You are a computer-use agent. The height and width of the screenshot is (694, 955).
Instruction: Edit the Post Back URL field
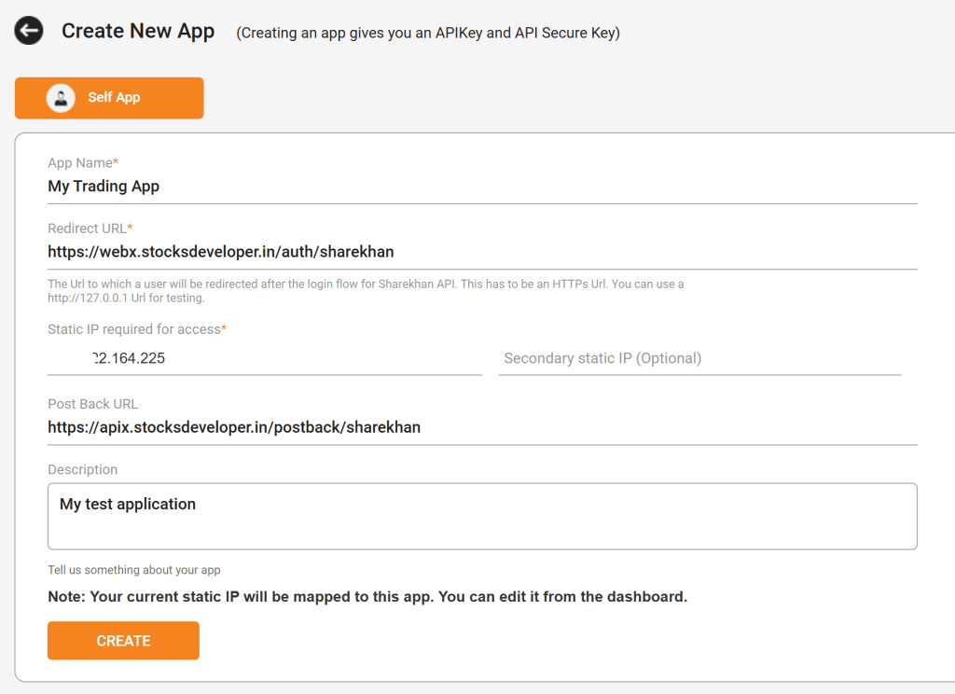pyautogui.click(x=482, y=427)
